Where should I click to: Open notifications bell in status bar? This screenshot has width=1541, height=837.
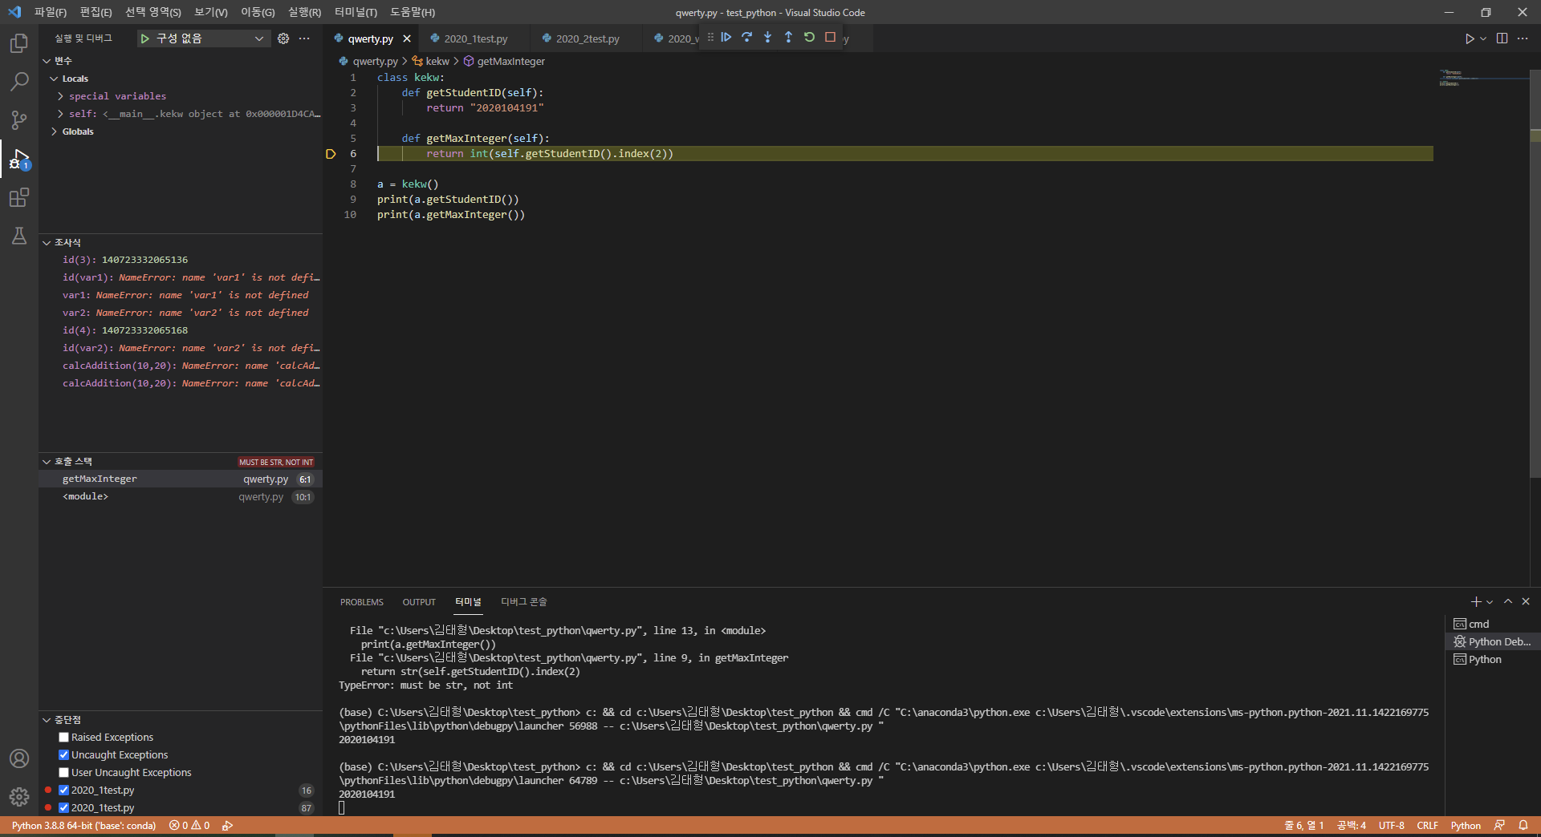coord(1523,826)
